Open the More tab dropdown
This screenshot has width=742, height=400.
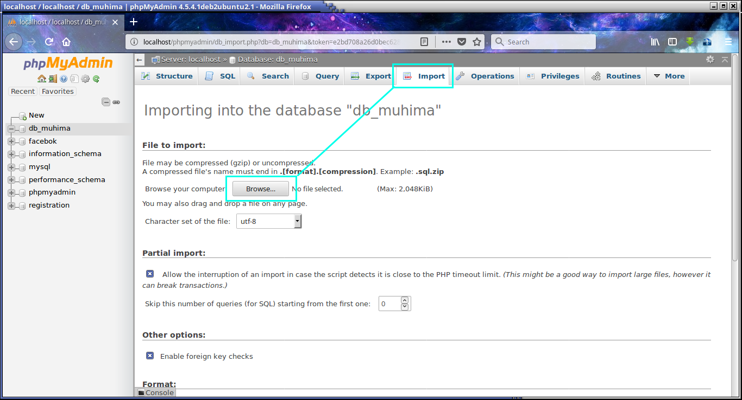(669, 76)
